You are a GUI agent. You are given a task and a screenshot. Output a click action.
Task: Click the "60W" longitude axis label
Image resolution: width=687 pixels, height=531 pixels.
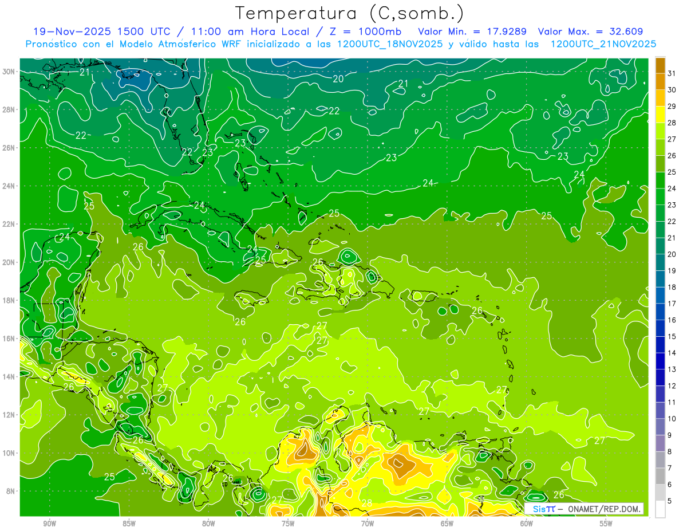point(527,524)
